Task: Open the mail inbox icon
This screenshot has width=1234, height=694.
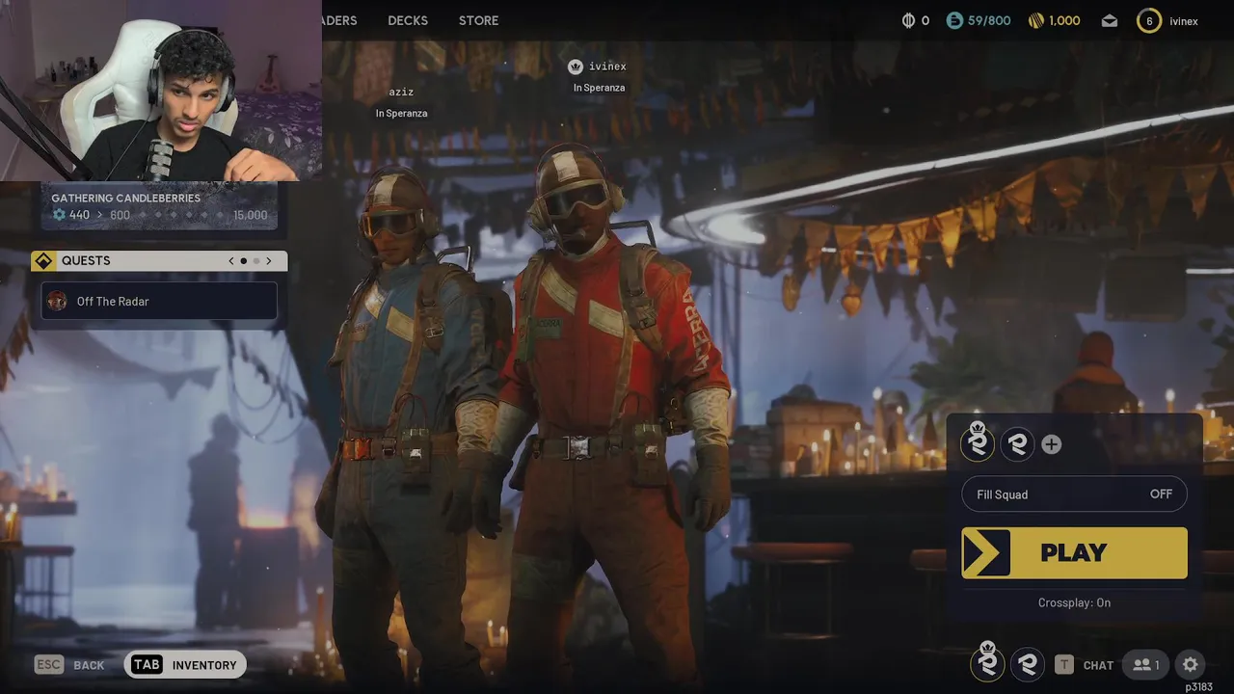Action: pyautogui.click(x=1110, y=20)
